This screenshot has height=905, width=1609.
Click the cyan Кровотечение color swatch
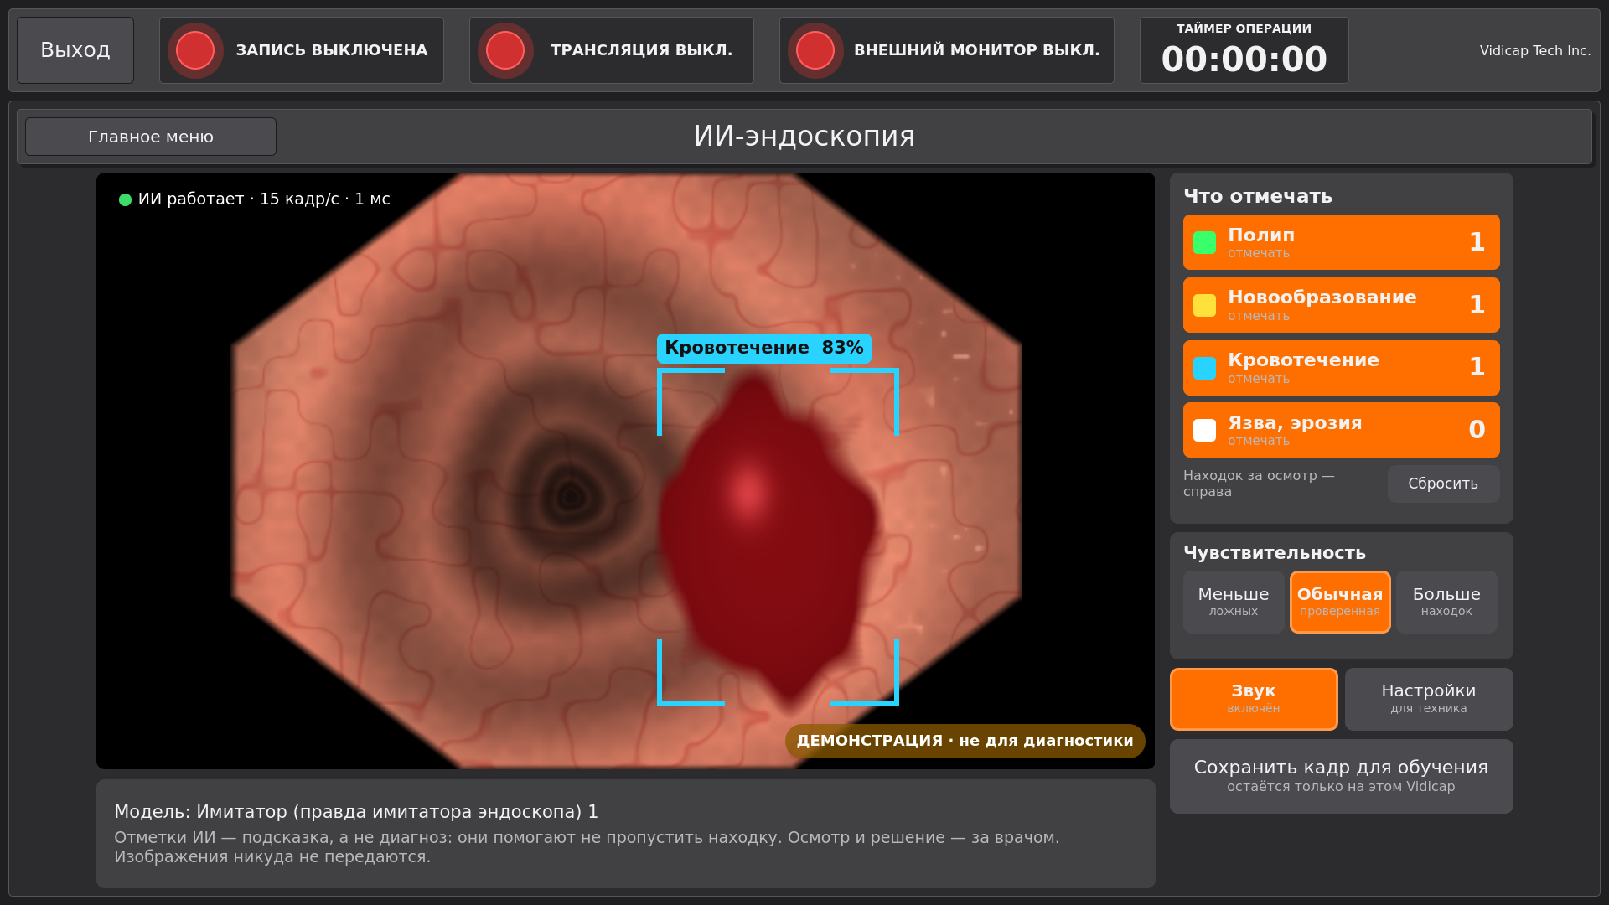click(1204, 368)
